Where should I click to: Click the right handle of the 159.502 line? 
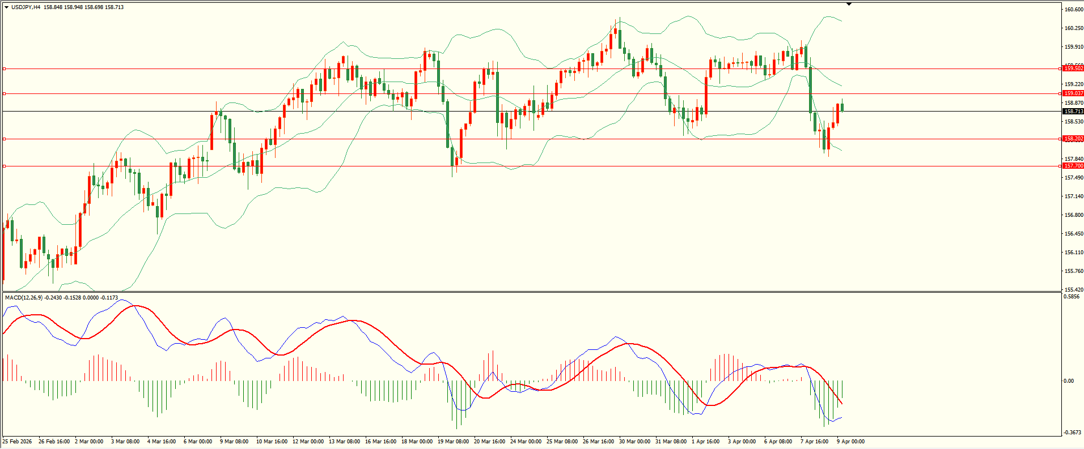coord(1060,69)
